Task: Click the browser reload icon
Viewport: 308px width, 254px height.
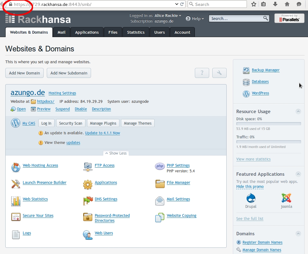Action: (x=182, y=4)
